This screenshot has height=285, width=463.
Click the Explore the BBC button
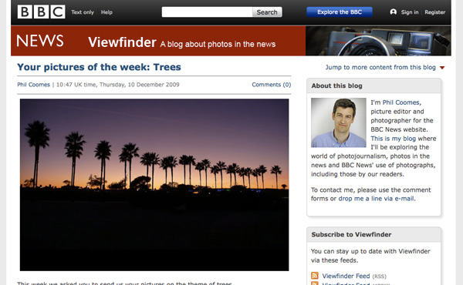pyautogui.click(x=340, y=12)
